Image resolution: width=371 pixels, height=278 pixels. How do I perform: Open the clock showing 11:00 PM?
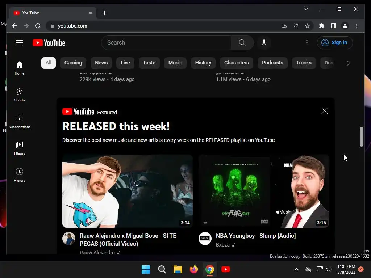pyautogui.click(x=346, y=269)
